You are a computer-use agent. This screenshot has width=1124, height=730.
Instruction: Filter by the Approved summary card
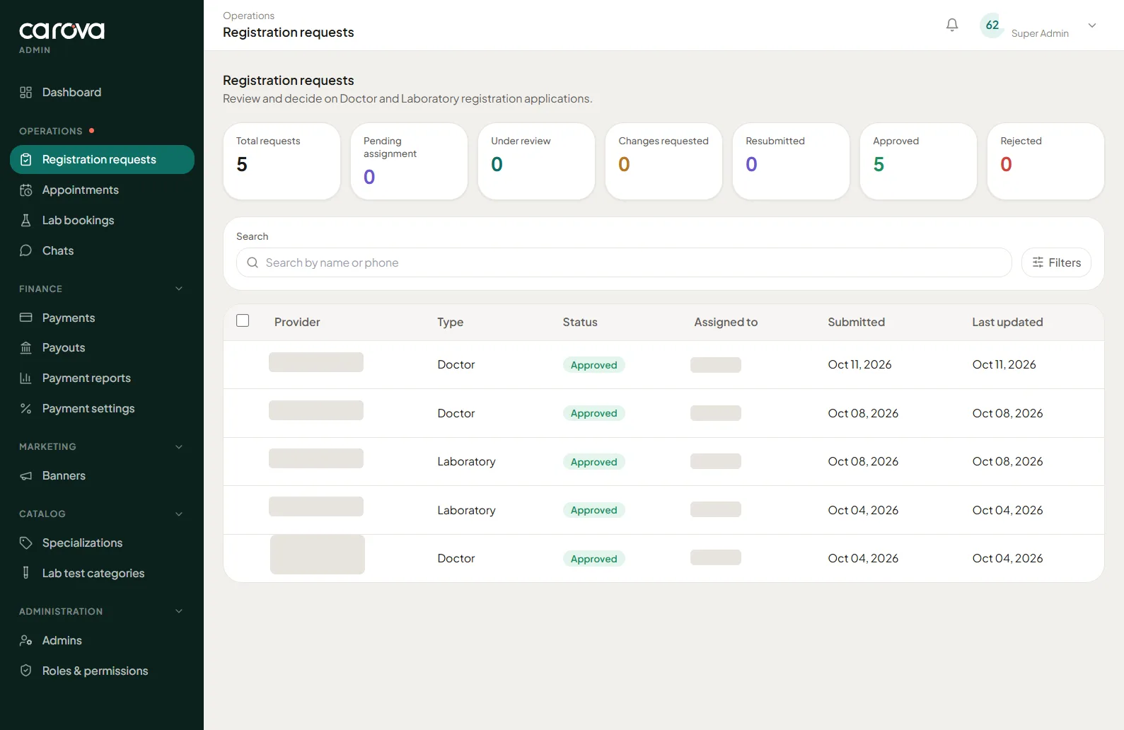[x=918, y=161]
